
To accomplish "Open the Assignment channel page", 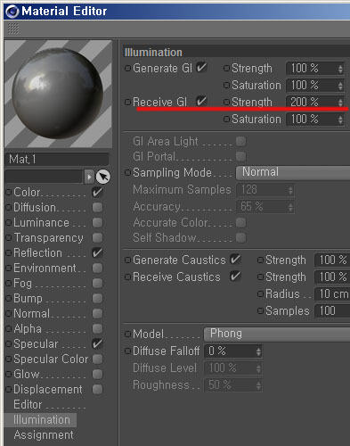I will 44,435.
